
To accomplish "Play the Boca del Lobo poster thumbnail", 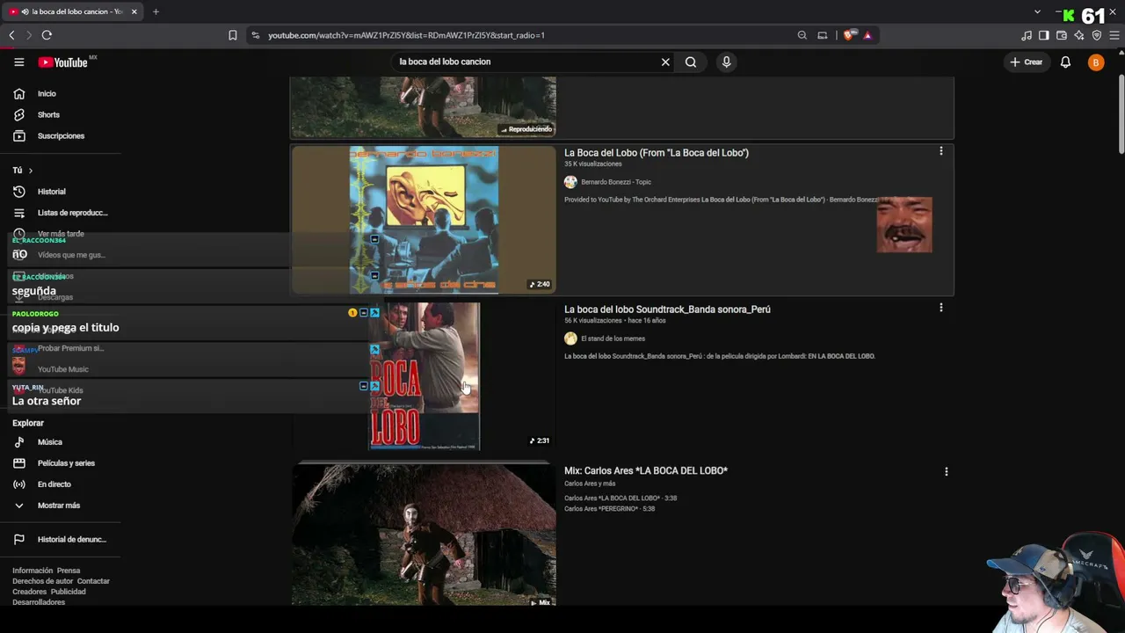I will 424,376.
